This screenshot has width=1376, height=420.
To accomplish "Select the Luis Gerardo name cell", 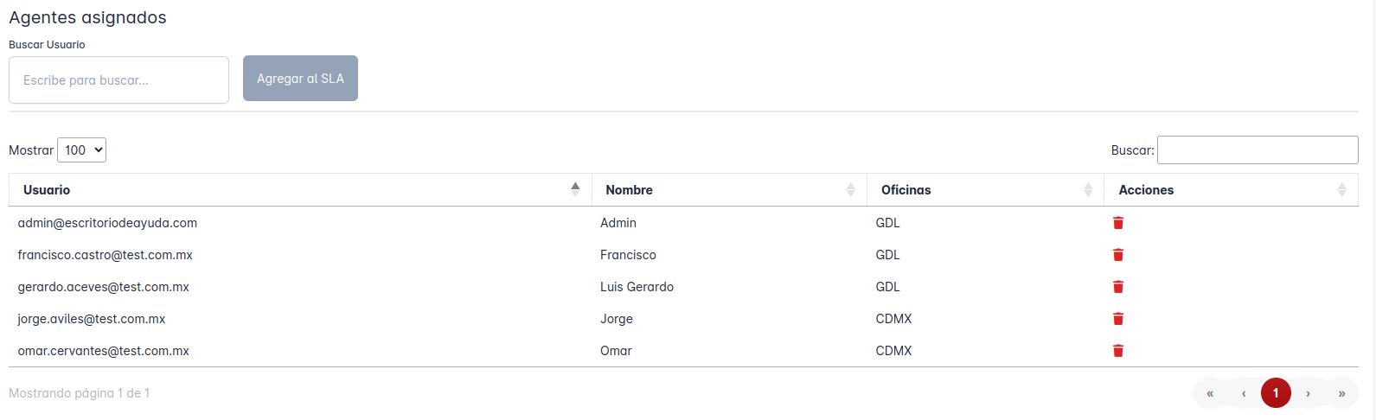I will point(637,287).
